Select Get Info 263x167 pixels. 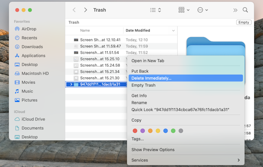139,96
